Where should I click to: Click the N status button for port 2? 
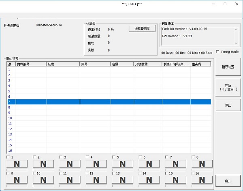tap(43, 164)
